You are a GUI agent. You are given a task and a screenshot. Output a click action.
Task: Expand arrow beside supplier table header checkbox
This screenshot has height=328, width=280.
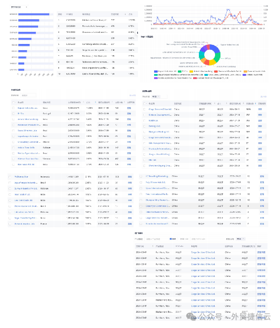[147, 104]
